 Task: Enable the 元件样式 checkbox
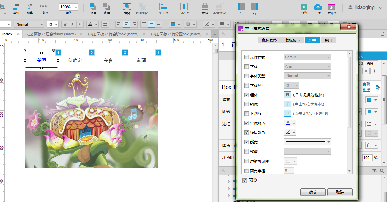(246, 57)
